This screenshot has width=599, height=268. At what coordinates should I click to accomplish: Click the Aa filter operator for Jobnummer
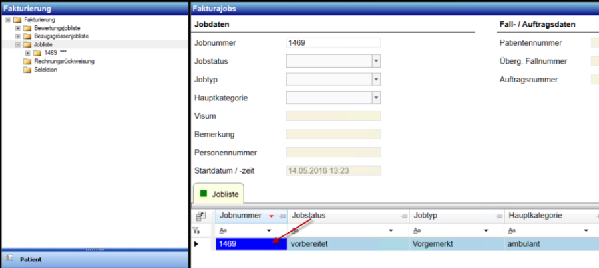pos(223,230)
